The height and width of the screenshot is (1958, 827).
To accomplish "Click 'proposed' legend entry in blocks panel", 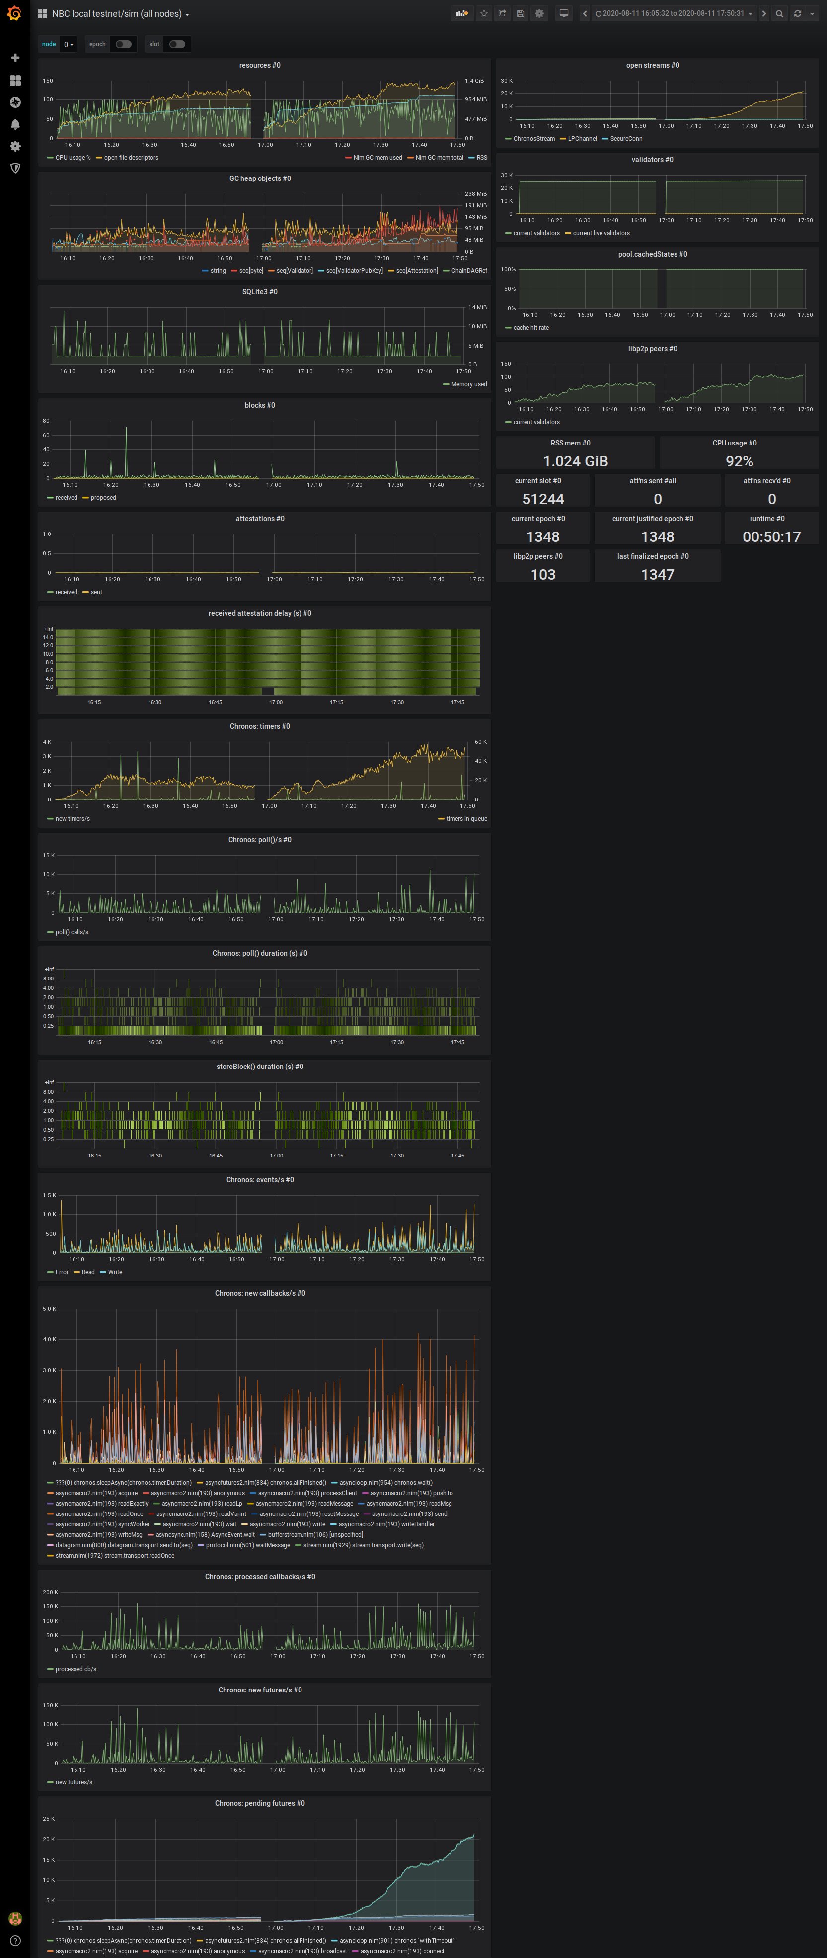I will point(103,498).
